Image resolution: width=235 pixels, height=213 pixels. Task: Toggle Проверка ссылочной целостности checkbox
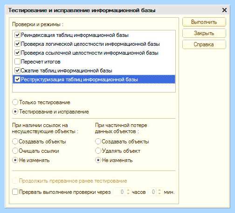tap(17, 53)
